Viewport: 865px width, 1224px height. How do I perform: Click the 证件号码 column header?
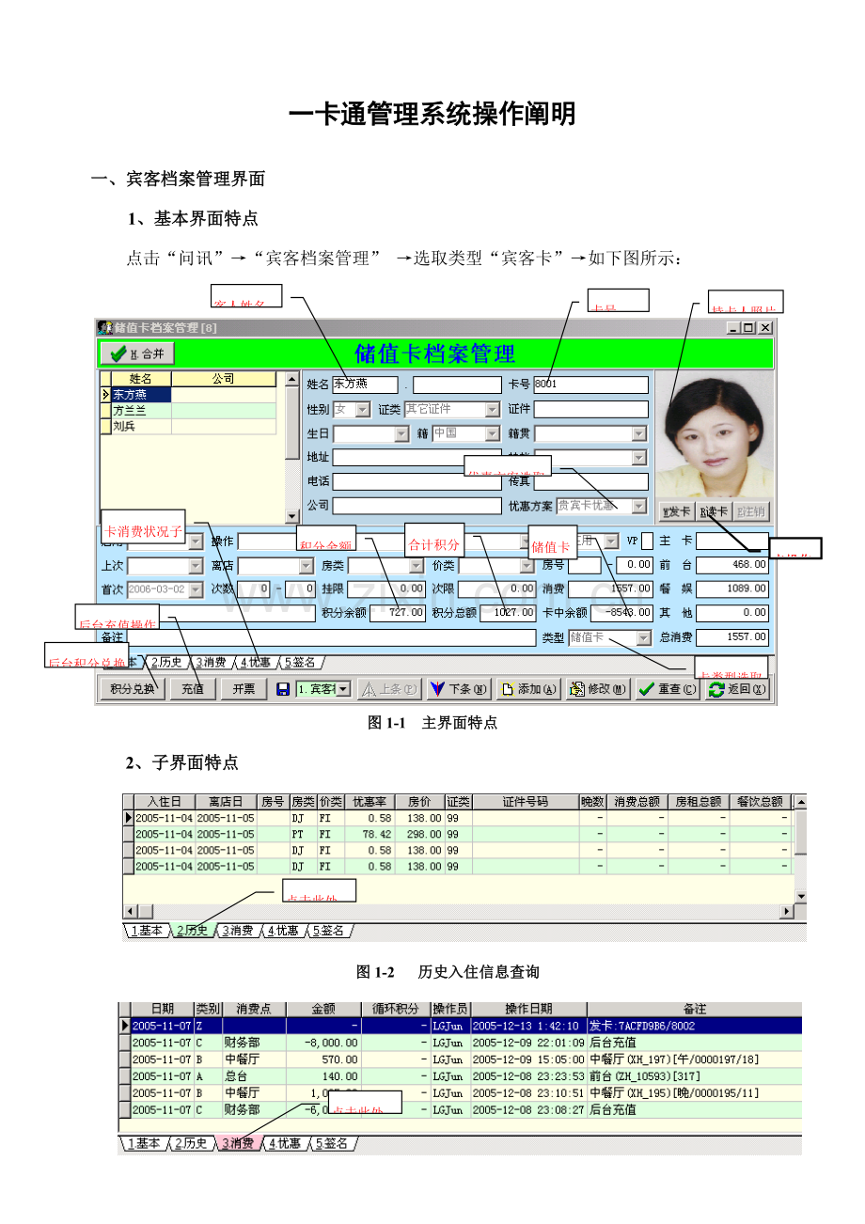pyautogui.click(x=525, y=802)
